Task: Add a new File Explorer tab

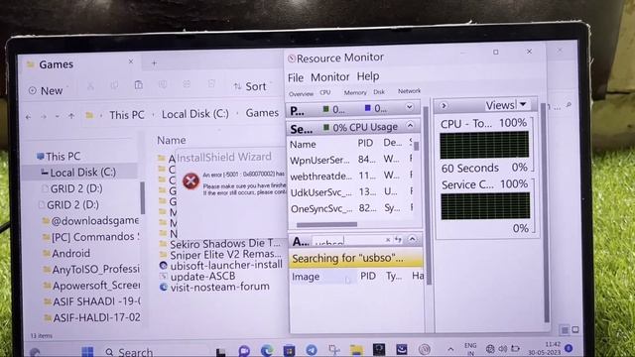Action: click(x=155, y=63)
